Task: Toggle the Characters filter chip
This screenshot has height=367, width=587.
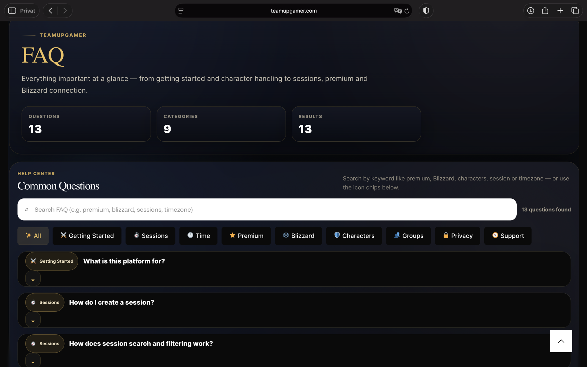Action: tap(354, 235)
